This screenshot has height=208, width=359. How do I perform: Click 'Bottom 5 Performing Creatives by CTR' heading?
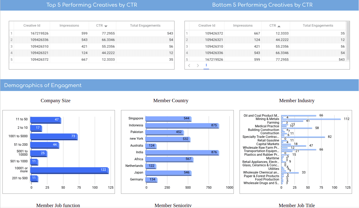[x=262, y=5]
